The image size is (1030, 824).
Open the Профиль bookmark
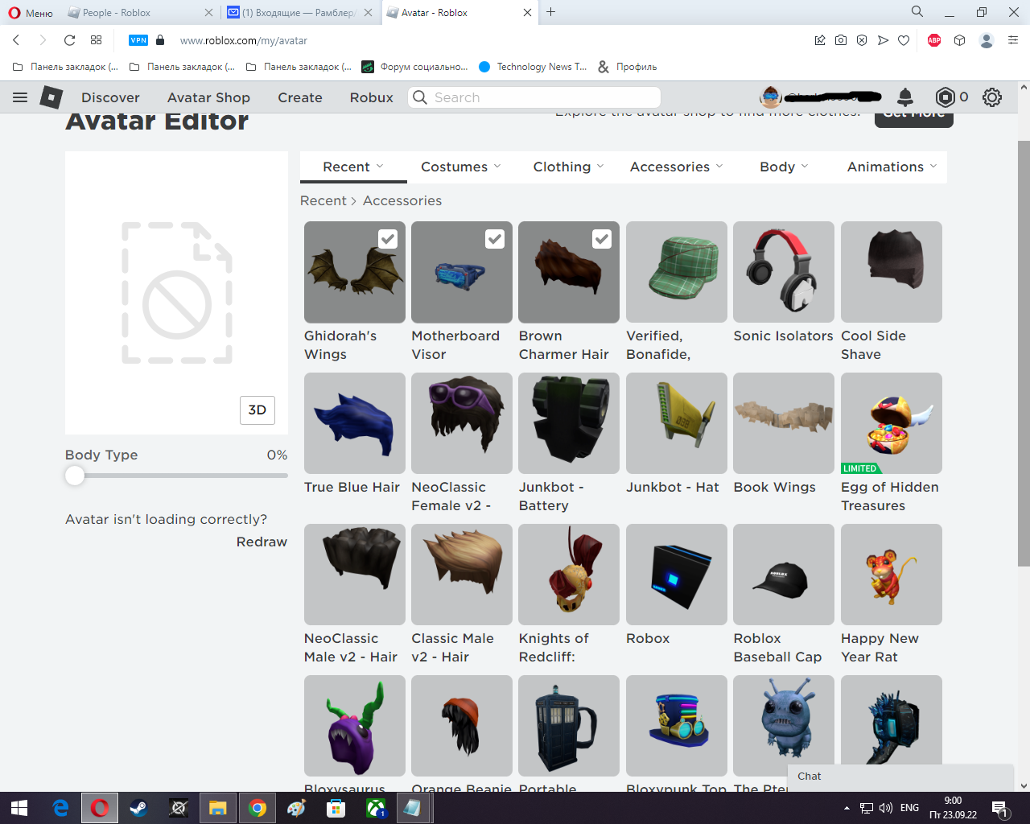[x=628, y=67]
